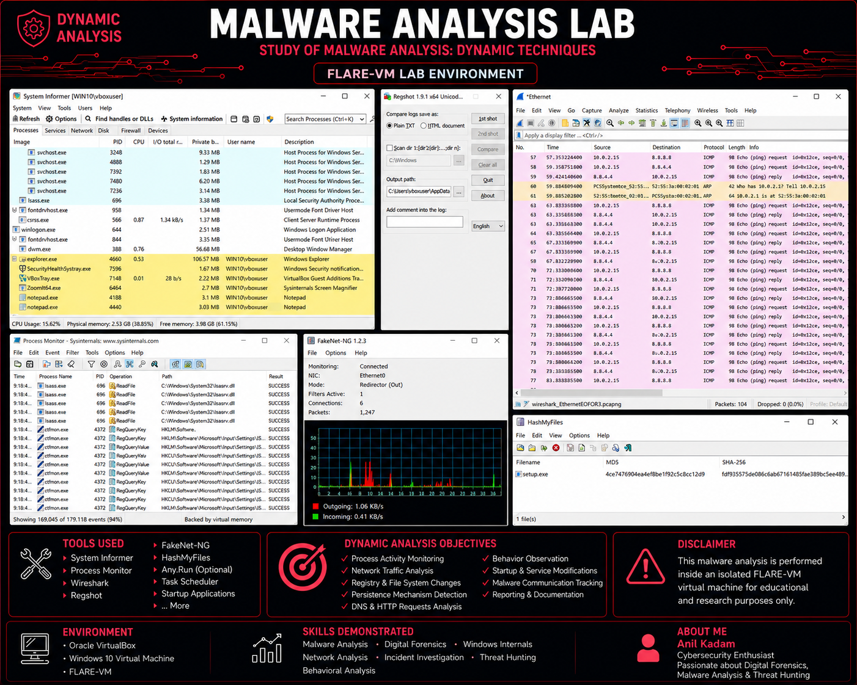Viewport: 857px width, 685px height.
Task: Click the About button in Regshot
Action: (x=488, y=195)
